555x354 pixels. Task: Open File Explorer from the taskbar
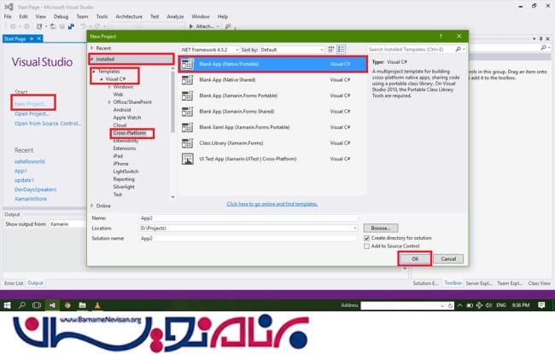click(x=83, y=305)
